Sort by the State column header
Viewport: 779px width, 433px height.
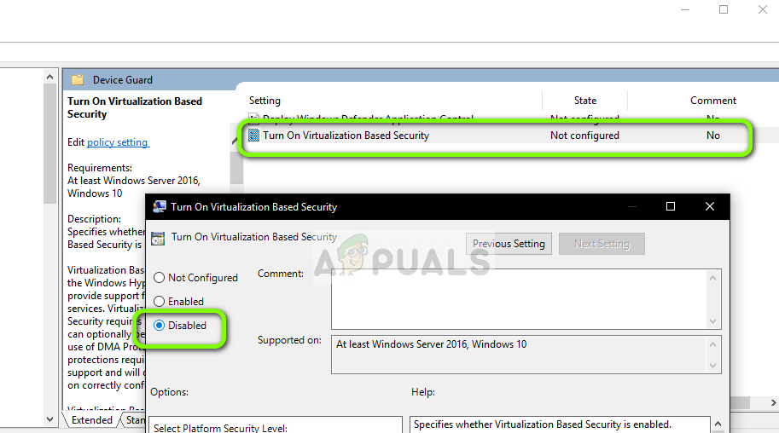(x=584, y=101)
